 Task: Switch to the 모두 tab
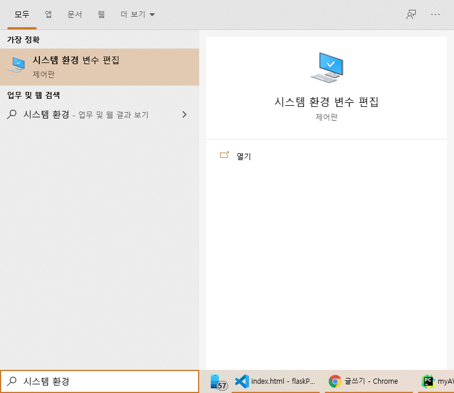[22, 14]
